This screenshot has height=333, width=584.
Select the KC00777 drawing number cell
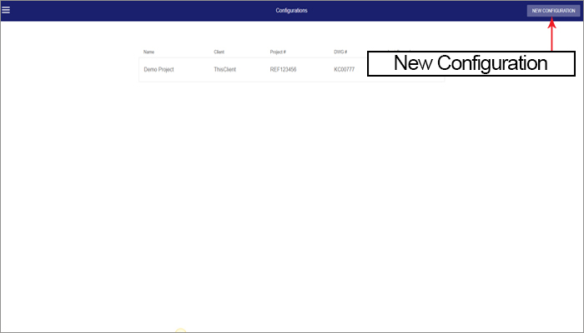344,69
